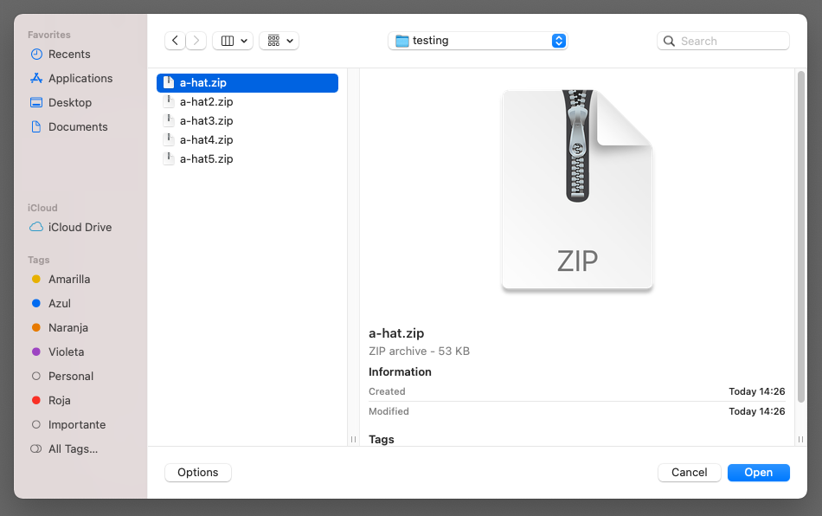Click the Options button
The image size is (822, 516).
click(198, 472)
